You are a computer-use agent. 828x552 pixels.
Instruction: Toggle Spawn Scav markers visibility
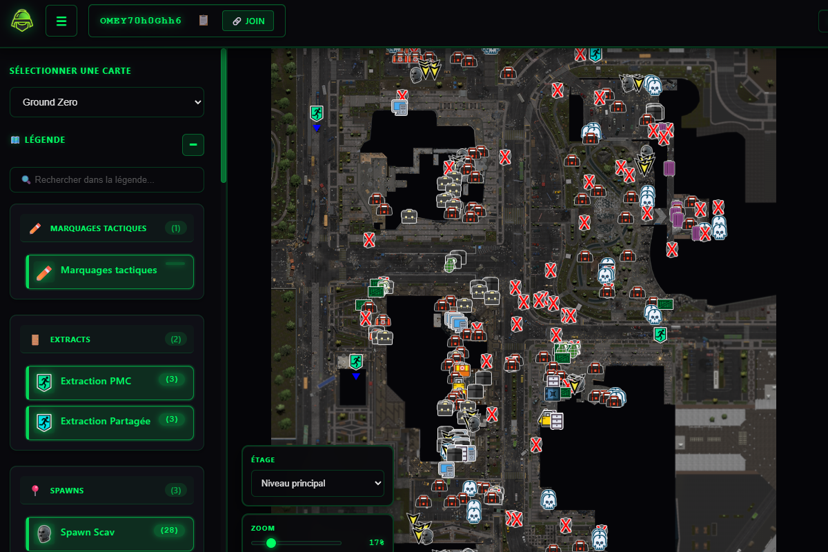coord(110,533)
